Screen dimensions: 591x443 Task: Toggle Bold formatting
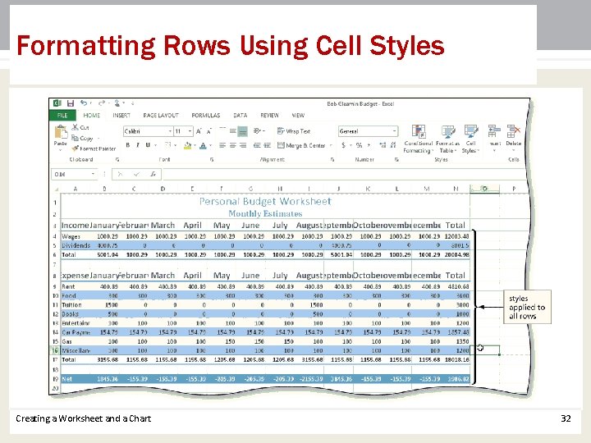128,145
